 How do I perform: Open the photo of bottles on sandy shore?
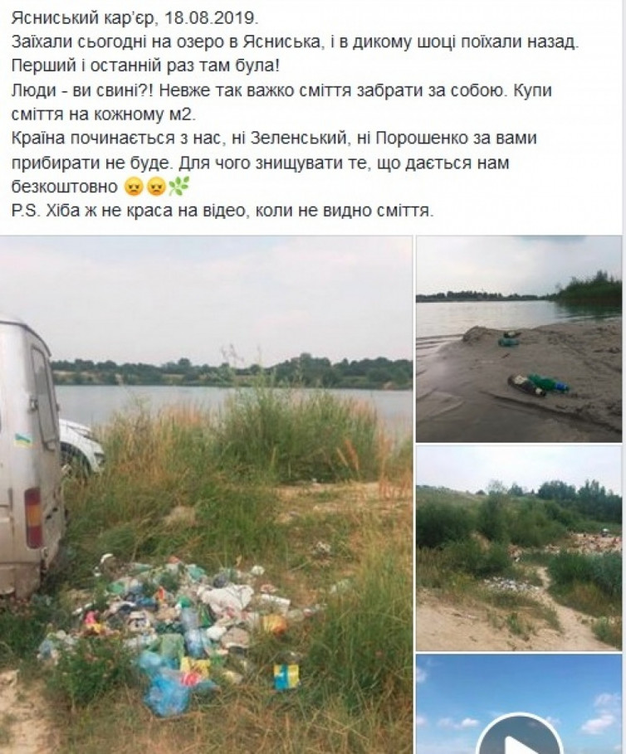[x=519, y=338]
